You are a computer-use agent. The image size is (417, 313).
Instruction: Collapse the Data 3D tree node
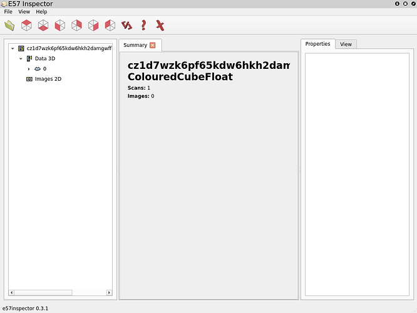point(21,59)
